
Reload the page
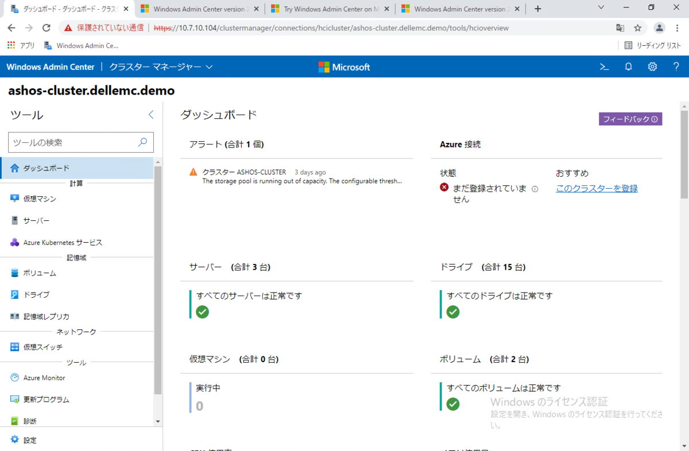tap(47, 28)
